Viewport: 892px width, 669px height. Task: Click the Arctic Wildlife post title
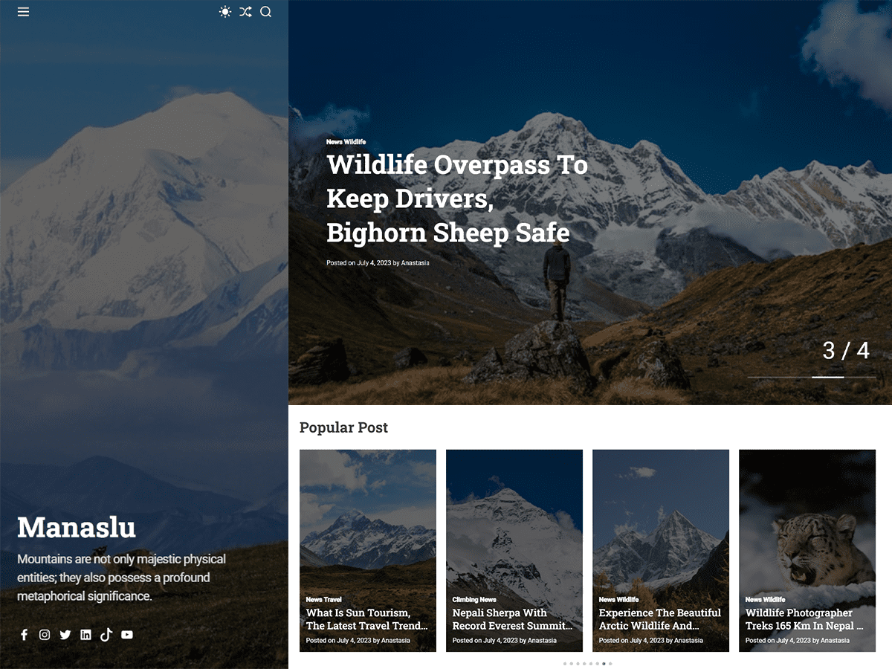(x=659, y=619)
